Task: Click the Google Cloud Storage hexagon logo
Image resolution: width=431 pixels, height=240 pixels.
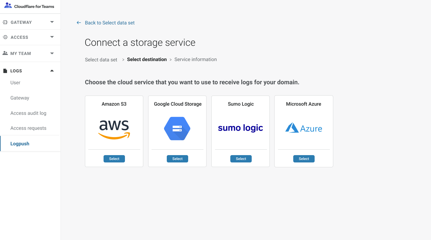Action: pos(177,129)
